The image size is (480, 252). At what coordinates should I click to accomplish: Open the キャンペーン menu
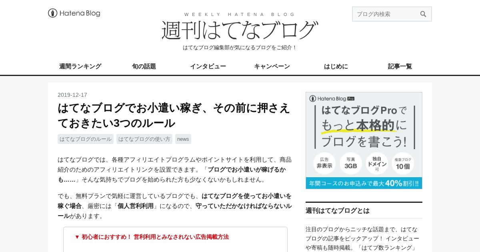coord(272,66)
